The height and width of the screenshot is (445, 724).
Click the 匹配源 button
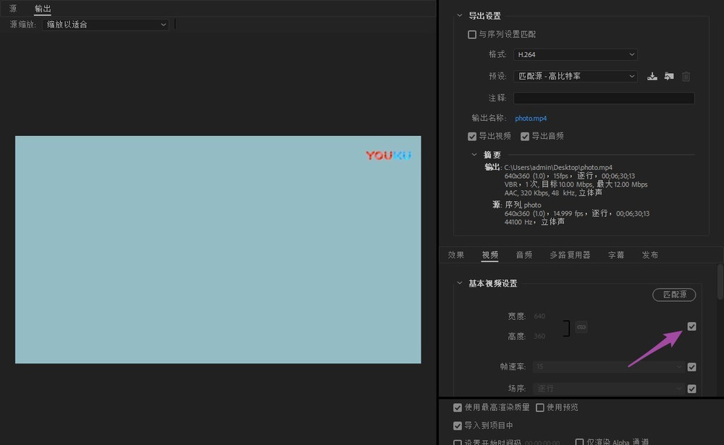pyautogui.click(x=674, y=294)
